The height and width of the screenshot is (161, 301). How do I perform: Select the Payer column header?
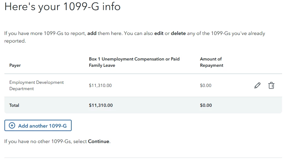pyautogui.click(x=15, y=66)
